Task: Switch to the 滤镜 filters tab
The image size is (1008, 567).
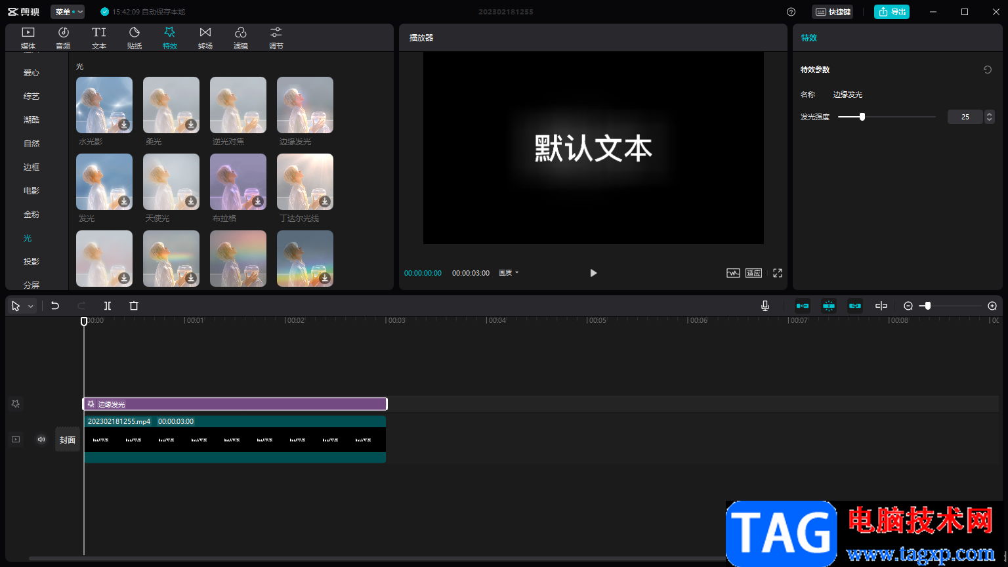Action: [x=241, y=38]
